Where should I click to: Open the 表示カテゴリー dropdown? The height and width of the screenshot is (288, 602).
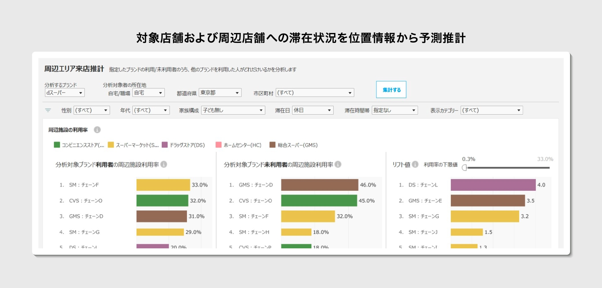(492, 110)
